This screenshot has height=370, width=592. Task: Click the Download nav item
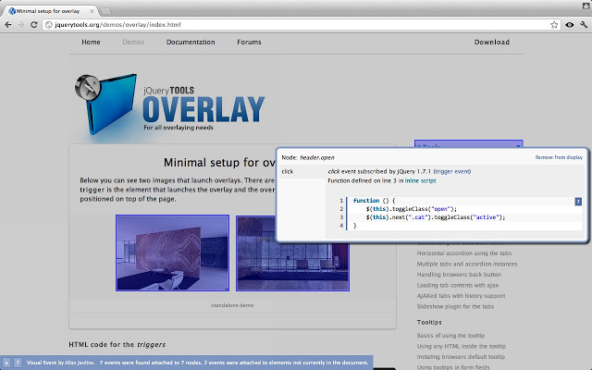492,42
